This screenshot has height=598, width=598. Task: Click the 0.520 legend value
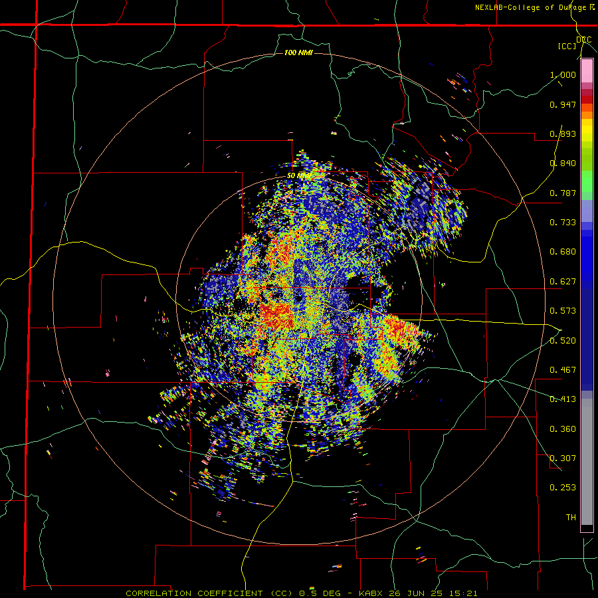point(563,341)
